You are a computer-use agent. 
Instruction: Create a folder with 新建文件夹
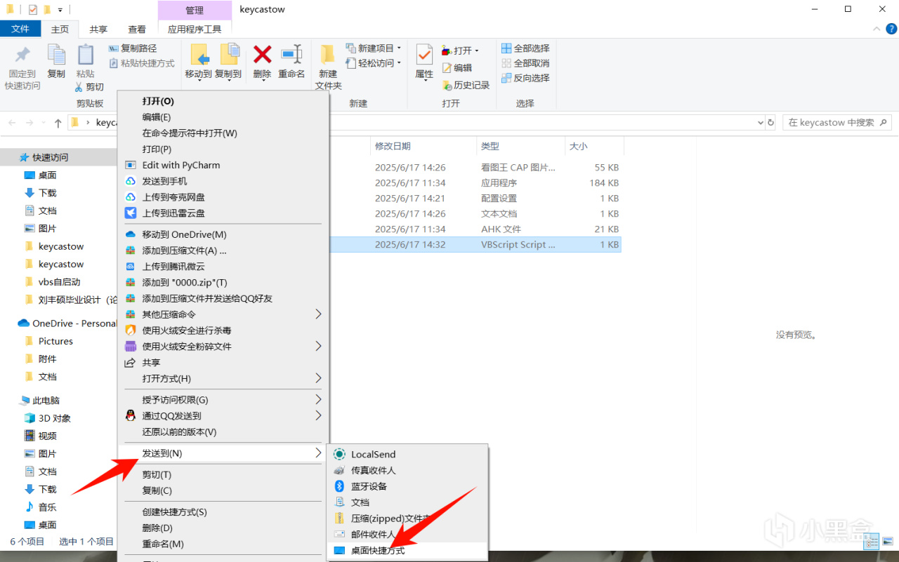(x=328, y=67)
